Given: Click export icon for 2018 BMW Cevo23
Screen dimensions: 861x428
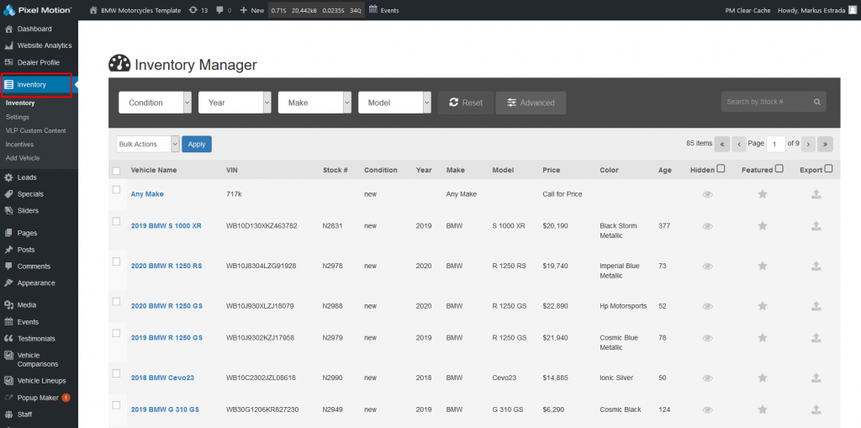Looking at the screenshot, I should click(816, 378).
